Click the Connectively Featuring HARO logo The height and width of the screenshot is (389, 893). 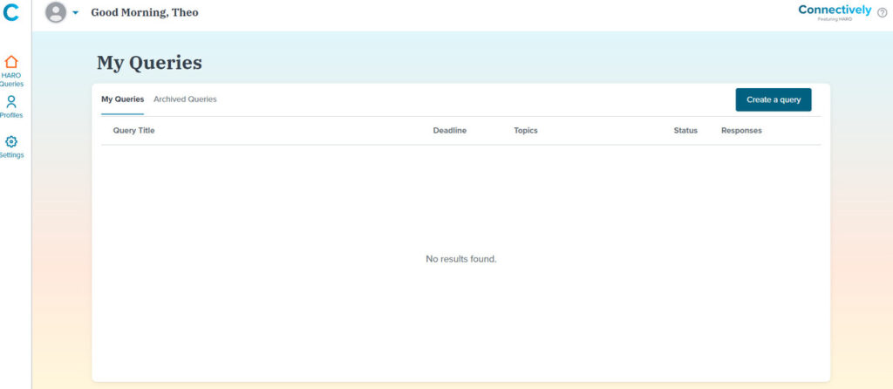(835, 12)
